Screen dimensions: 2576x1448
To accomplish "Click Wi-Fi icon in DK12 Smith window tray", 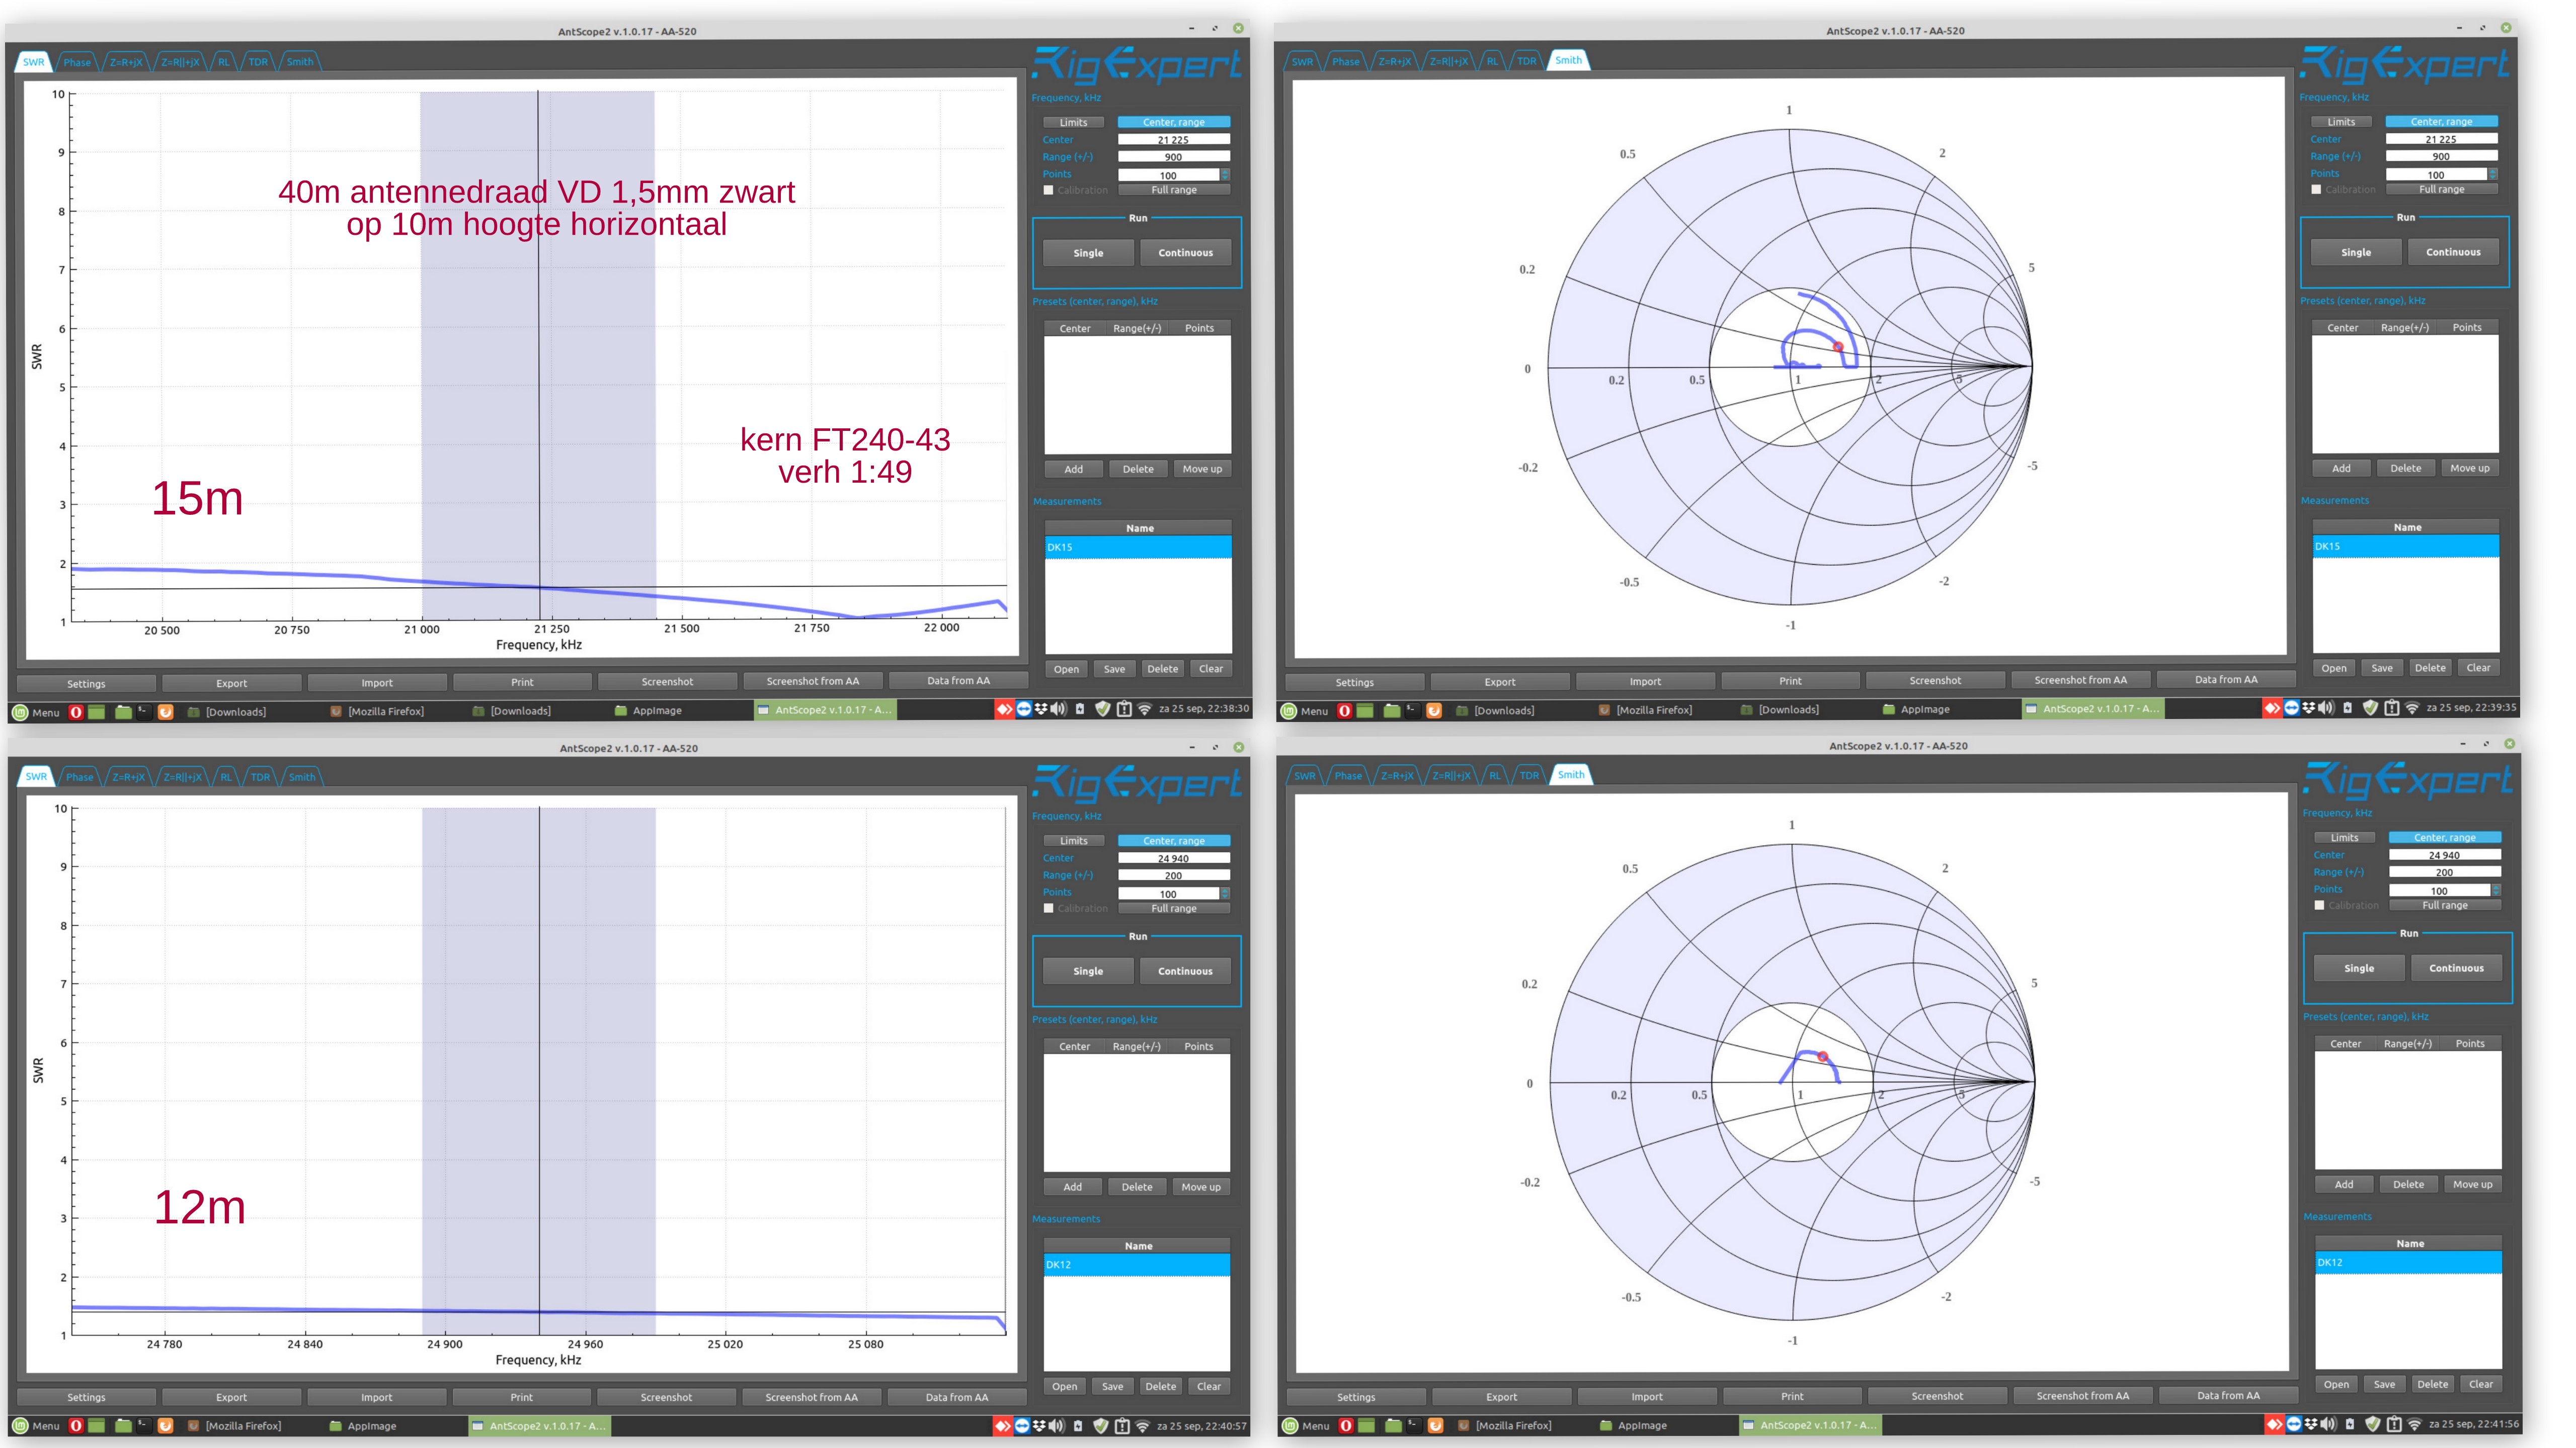I will tap(2414, 1424).
